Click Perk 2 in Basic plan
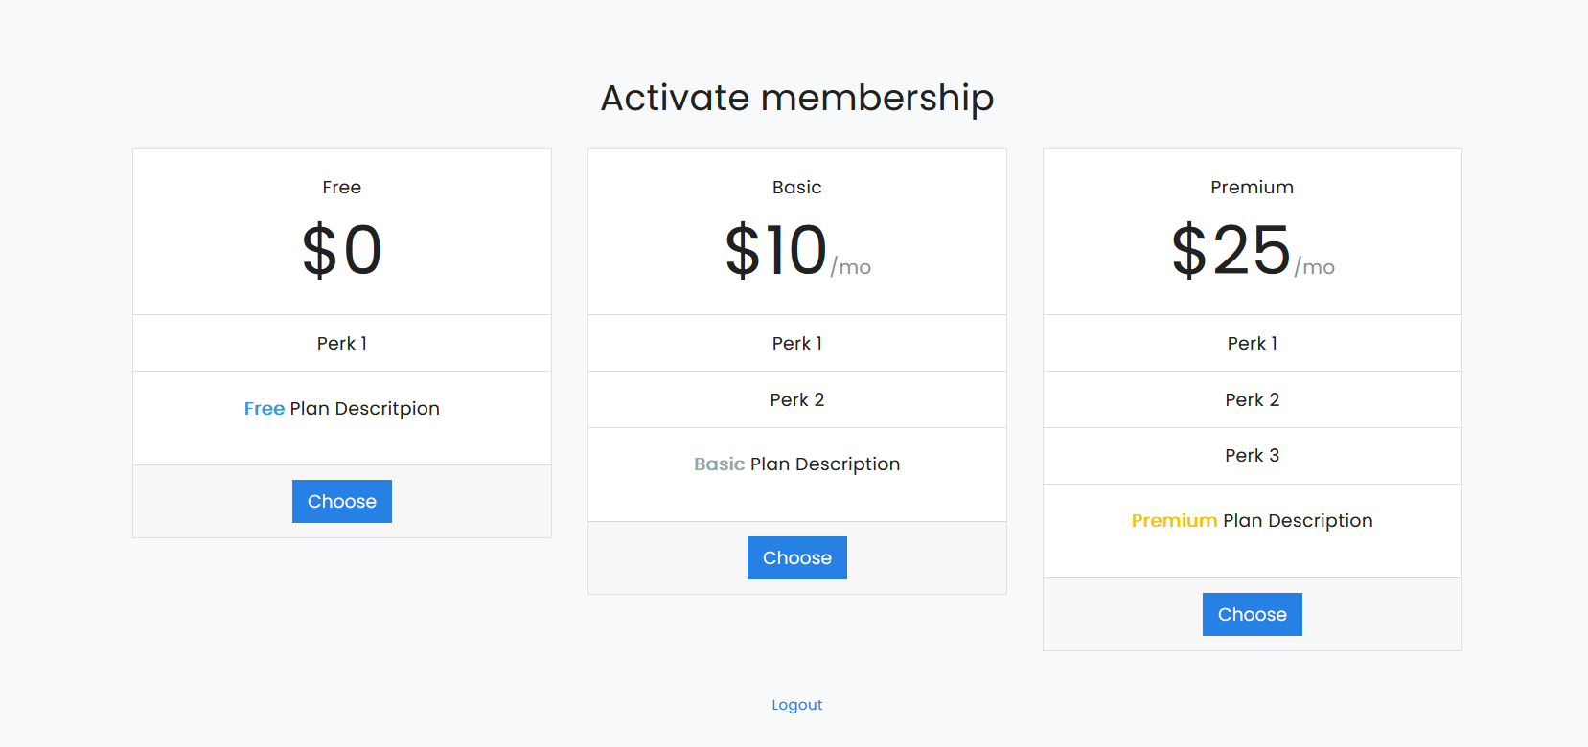This screenshot has width=1588, height=747. [797, 399]
